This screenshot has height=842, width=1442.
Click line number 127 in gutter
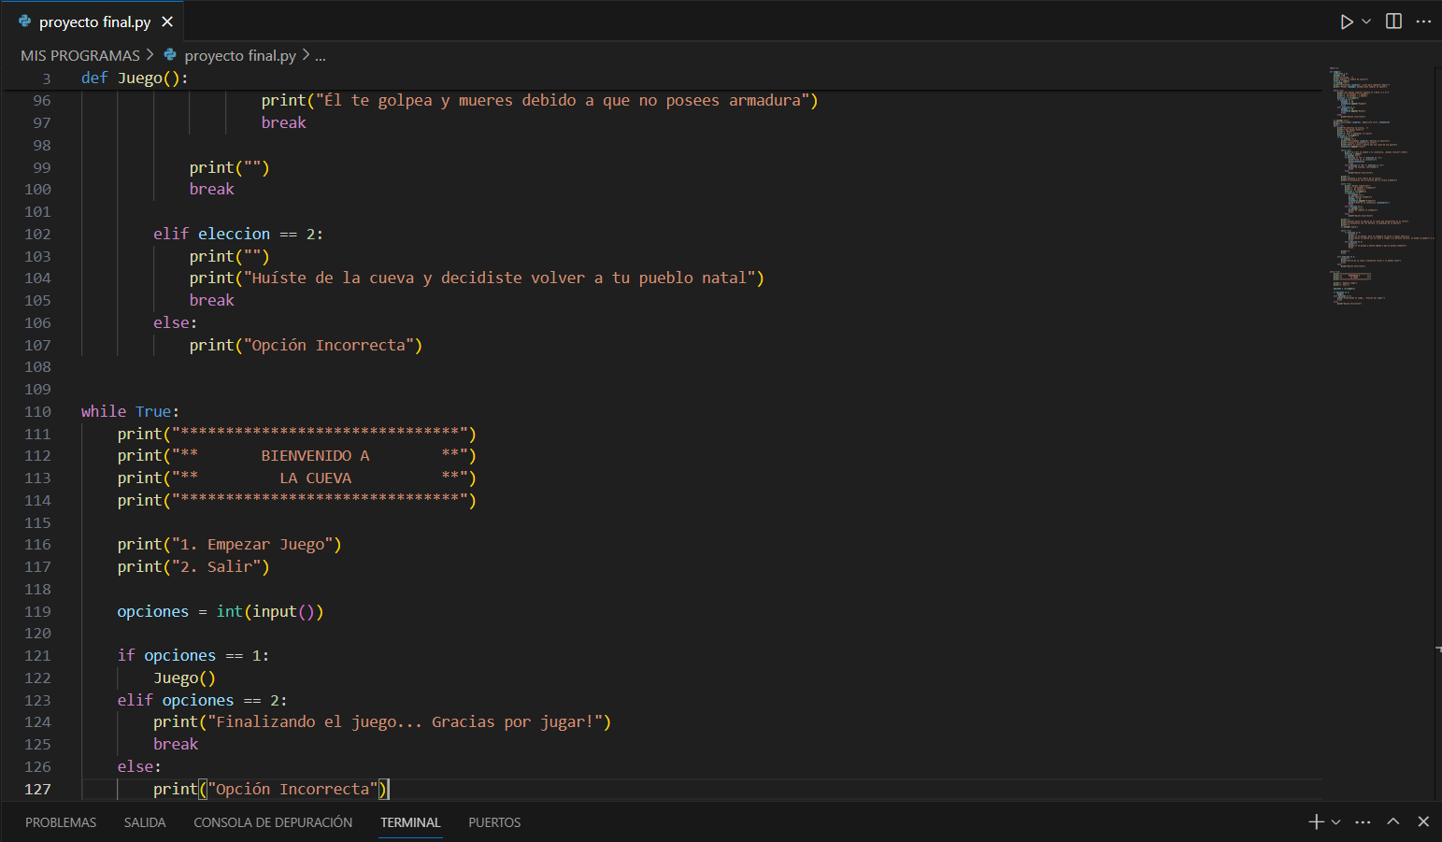(x=37, y=789)
